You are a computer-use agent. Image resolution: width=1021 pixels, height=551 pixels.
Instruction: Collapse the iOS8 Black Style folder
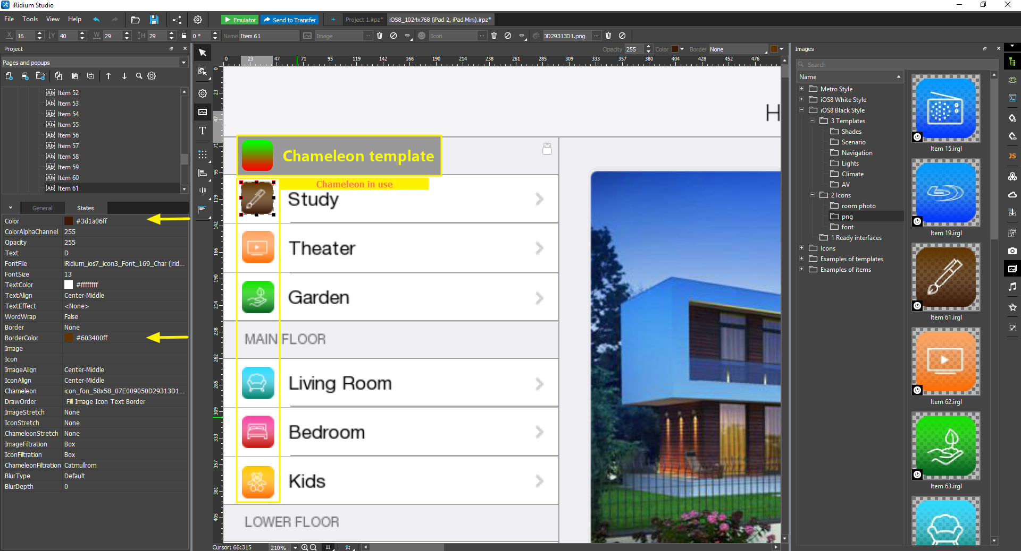pyautogui.click(x=801, y=110)
